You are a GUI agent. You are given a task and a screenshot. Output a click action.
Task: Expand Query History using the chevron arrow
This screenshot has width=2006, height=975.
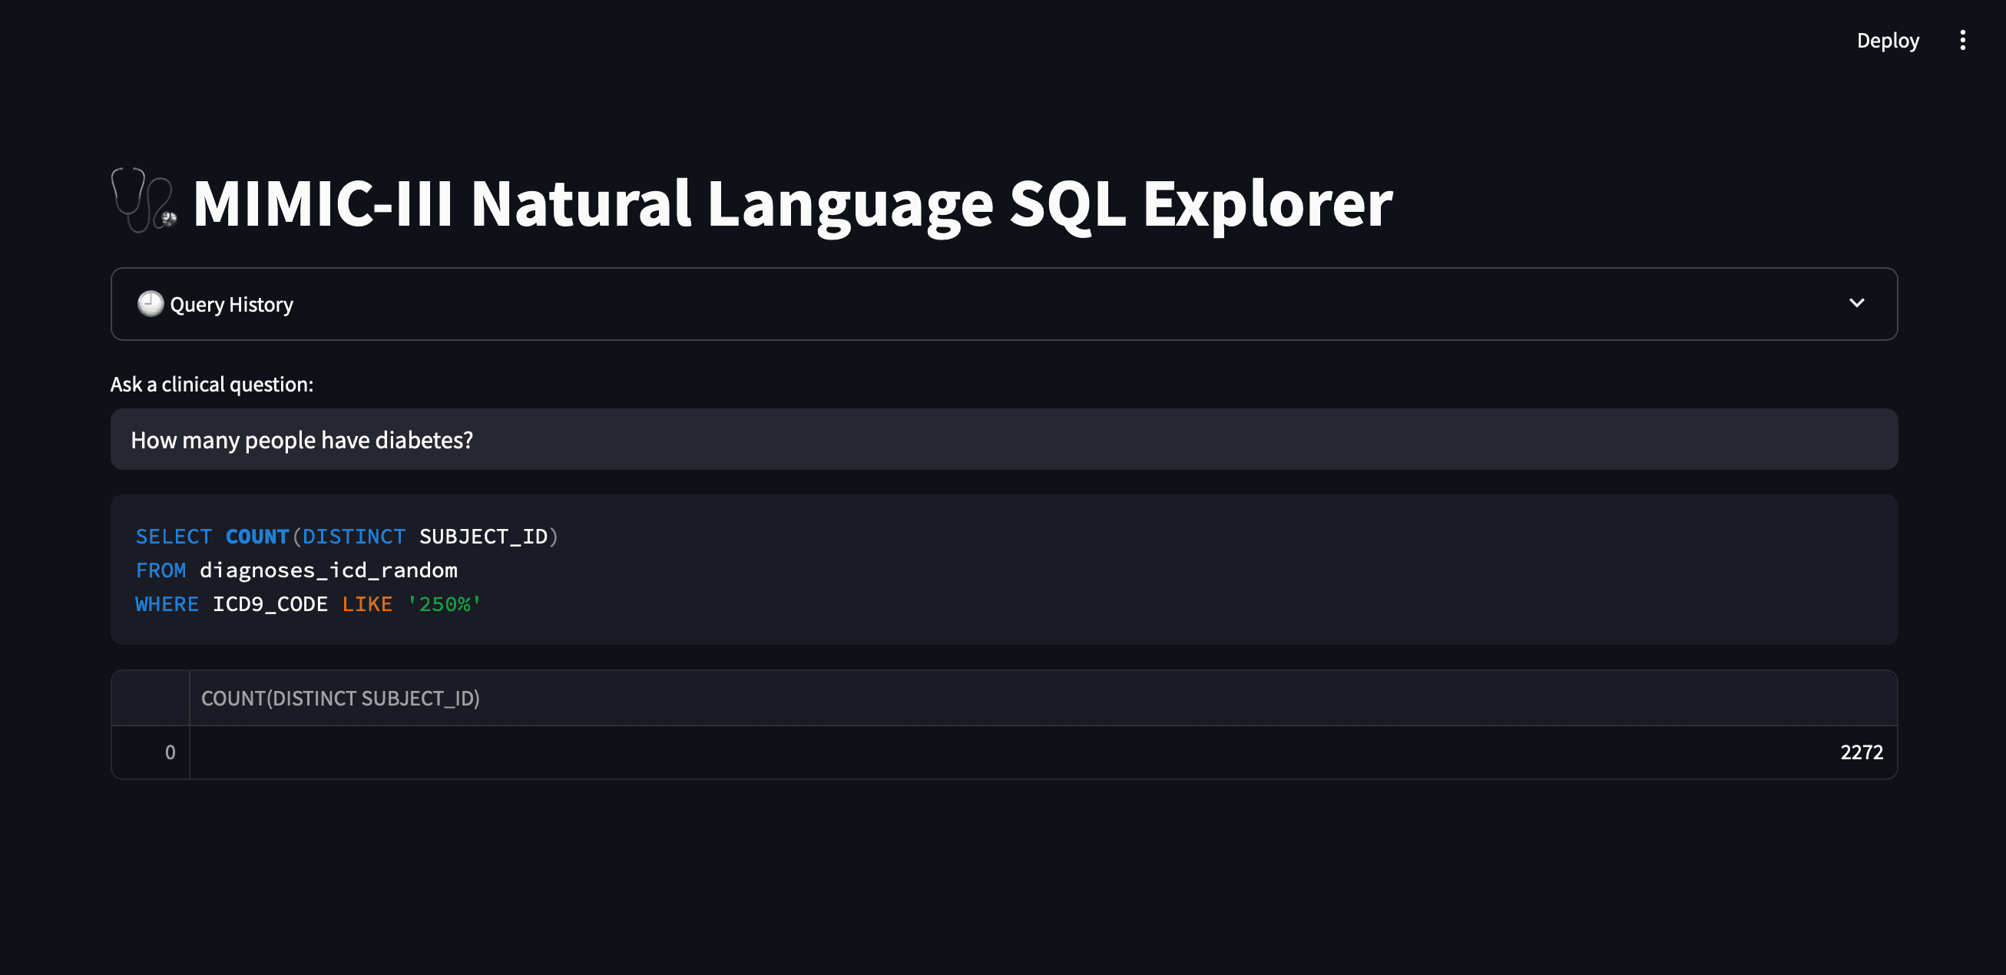[x=1856, y=303]
